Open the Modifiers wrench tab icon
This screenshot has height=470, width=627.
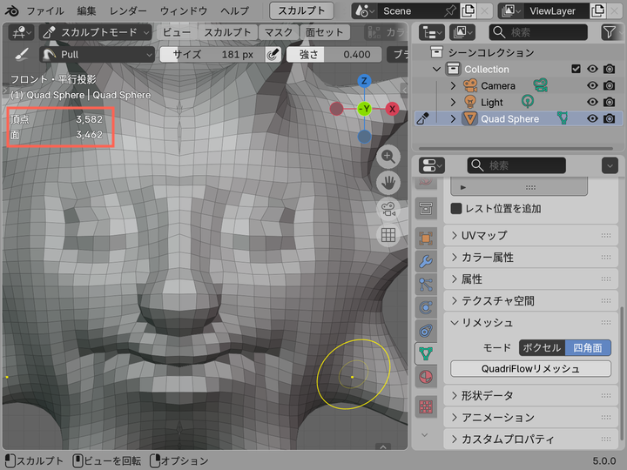426,261
